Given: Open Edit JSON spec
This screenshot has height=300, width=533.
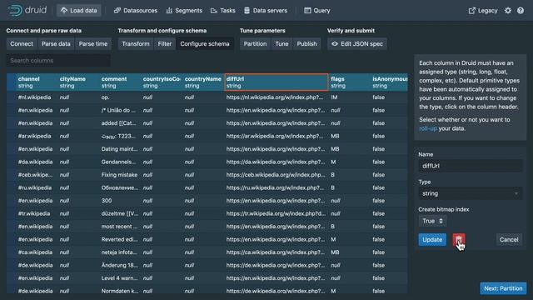Looking at the screenshot, I should (x=357, y=44).
